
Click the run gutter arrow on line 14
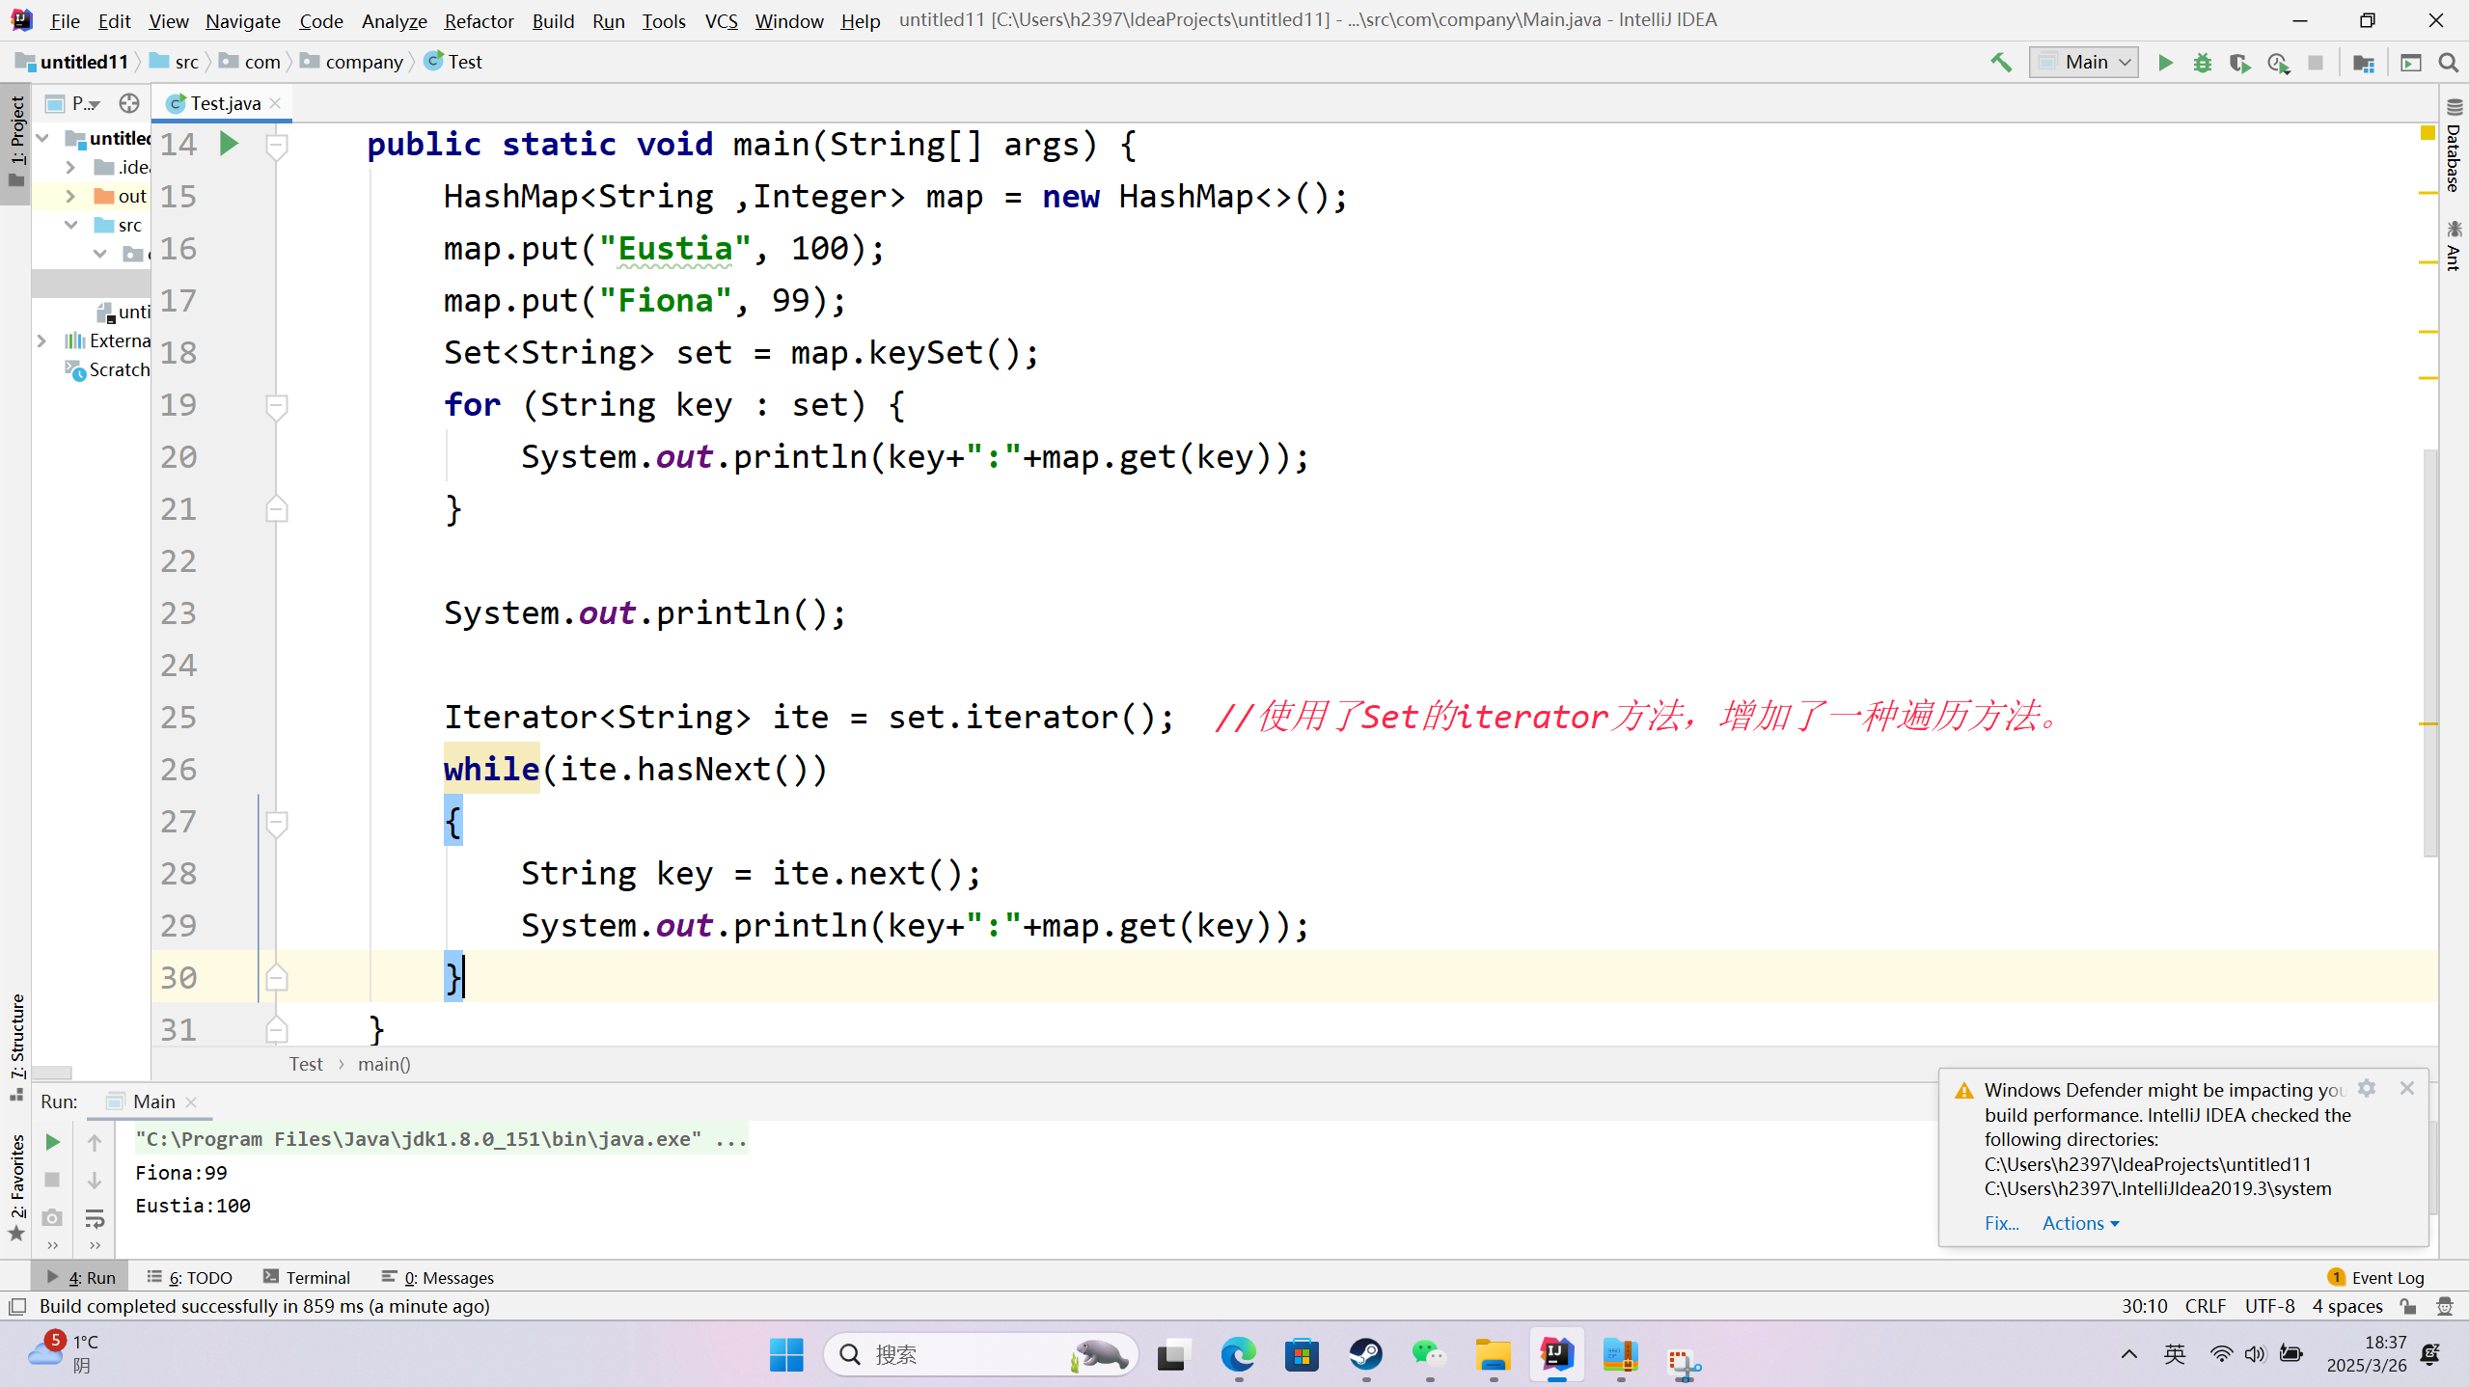(229, 145)
